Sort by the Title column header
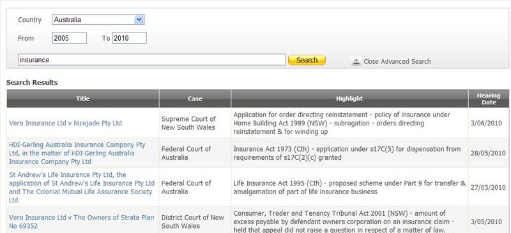511x233 pixels. click(x=83, y=99)
